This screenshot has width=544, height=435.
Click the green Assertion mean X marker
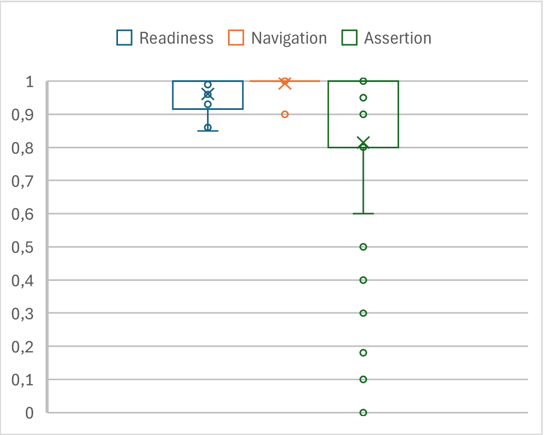(363, 143)
